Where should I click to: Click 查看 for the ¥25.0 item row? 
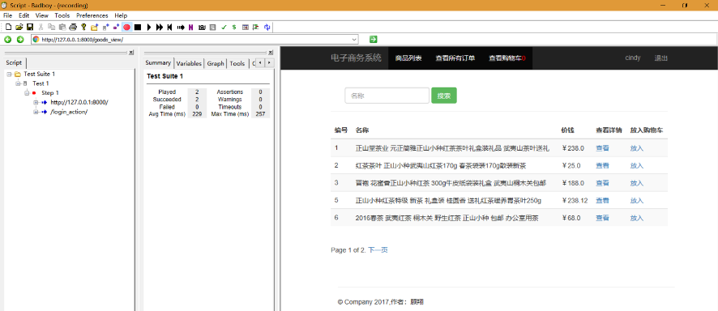[602, 165]
